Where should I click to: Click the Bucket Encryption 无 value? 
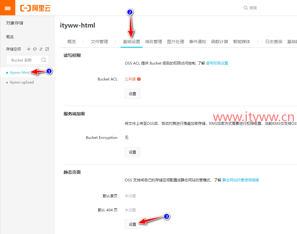click(x=127, y=138)
